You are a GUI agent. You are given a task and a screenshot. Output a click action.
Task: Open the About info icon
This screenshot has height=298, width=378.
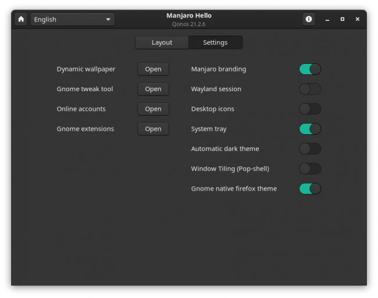point(309,19)
